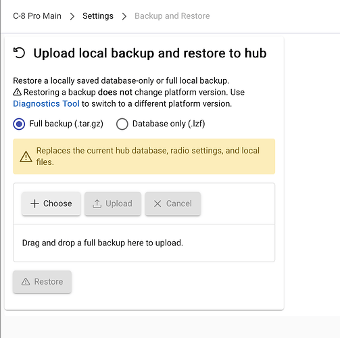Go to Settings breadcrumb
Image resolution: width=340 pixels, height=338 pixels.
click(98, 16)
